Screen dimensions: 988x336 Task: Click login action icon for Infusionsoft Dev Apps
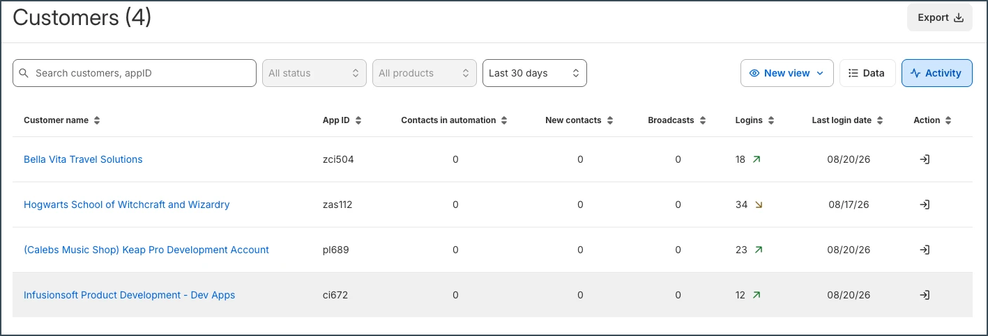[925, 295]
